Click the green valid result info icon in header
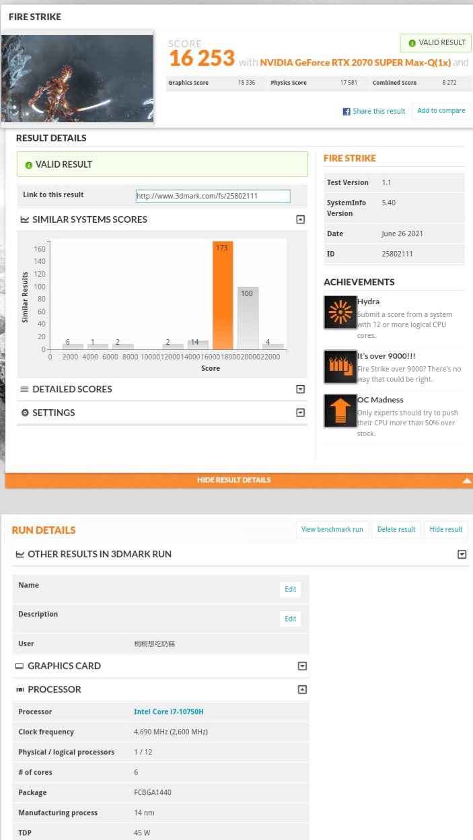 coord(412,43)
